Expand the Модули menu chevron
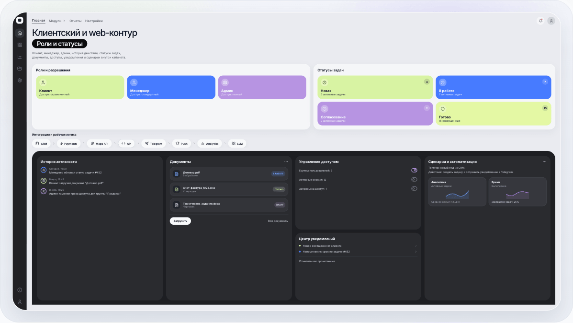Viewport: 573px width, 323px height. coord(64,21)
